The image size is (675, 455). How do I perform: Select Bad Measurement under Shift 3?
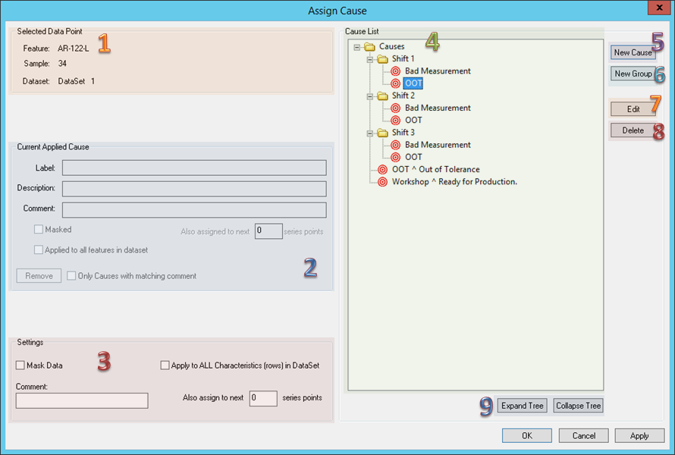(438, 145)
